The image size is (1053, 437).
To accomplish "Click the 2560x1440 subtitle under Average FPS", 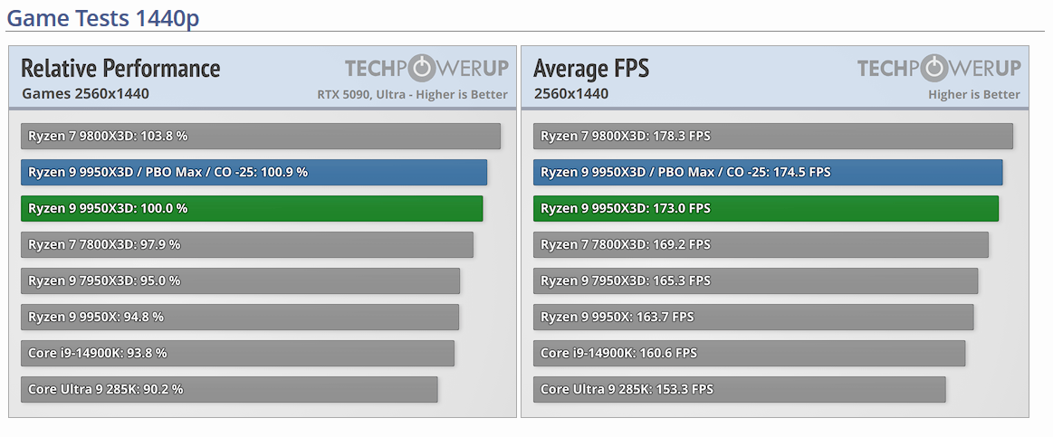I will pos(571,94).
